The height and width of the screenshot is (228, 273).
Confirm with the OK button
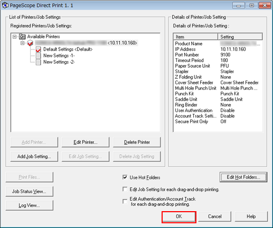pyautogui.click(x=179, y=216)
